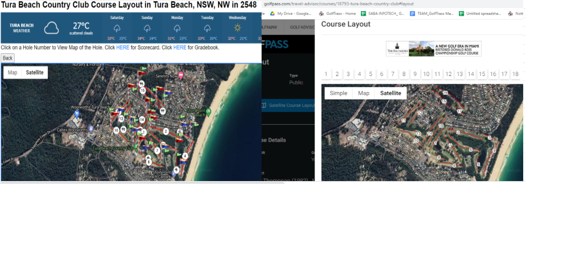
Task: Select Satellite view on GolfPass map
Action: tap(391, 93)
